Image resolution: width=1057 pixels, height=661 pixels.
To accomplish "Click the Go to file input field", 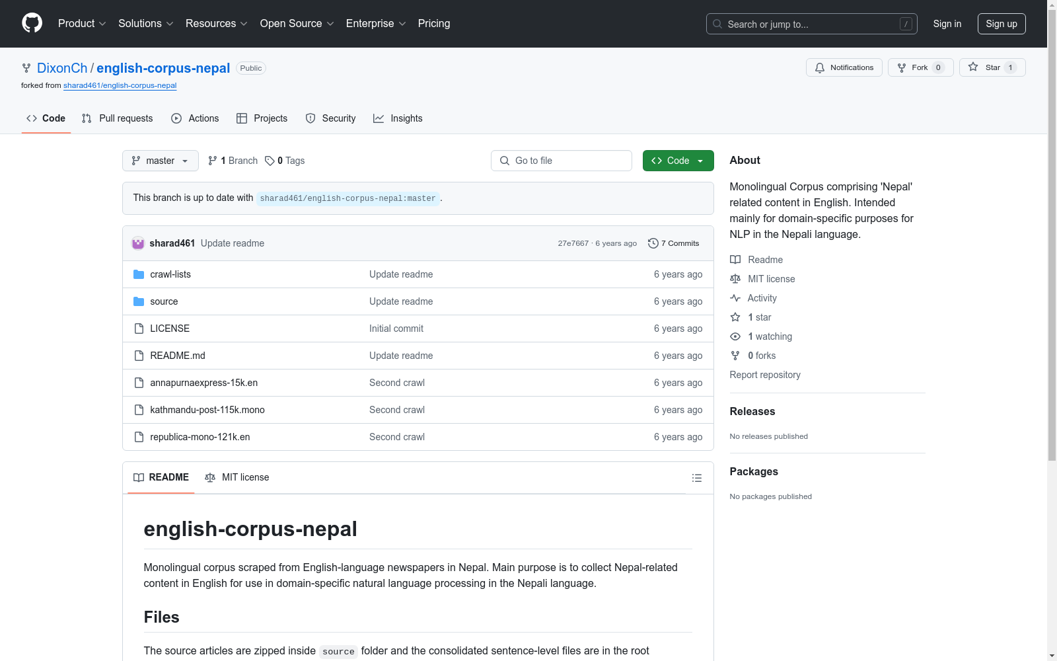I will (562, 161).
